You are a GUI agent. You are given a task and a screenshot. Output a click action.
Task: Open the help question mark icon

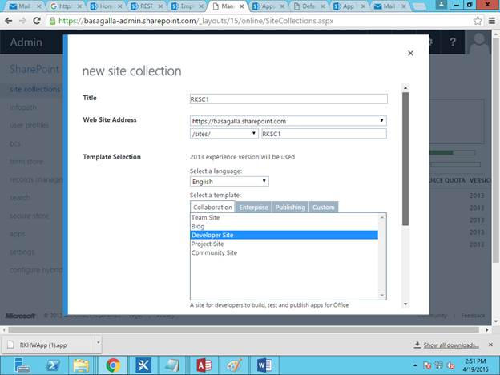click(453, 42)
